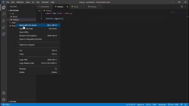The image size is (189, 106).
Task: Choose Select for Compare
Action: pyautogui.click(x=38, y=45)
